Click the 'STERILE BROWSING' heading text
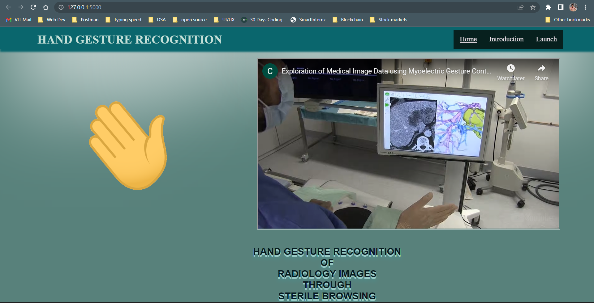 (x=327, y=296)
